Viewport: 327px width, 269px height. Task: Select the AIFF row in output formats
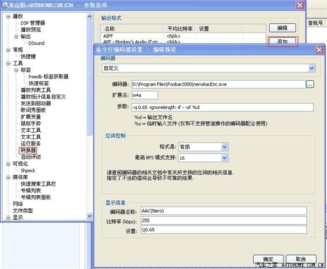coord(183,36)
